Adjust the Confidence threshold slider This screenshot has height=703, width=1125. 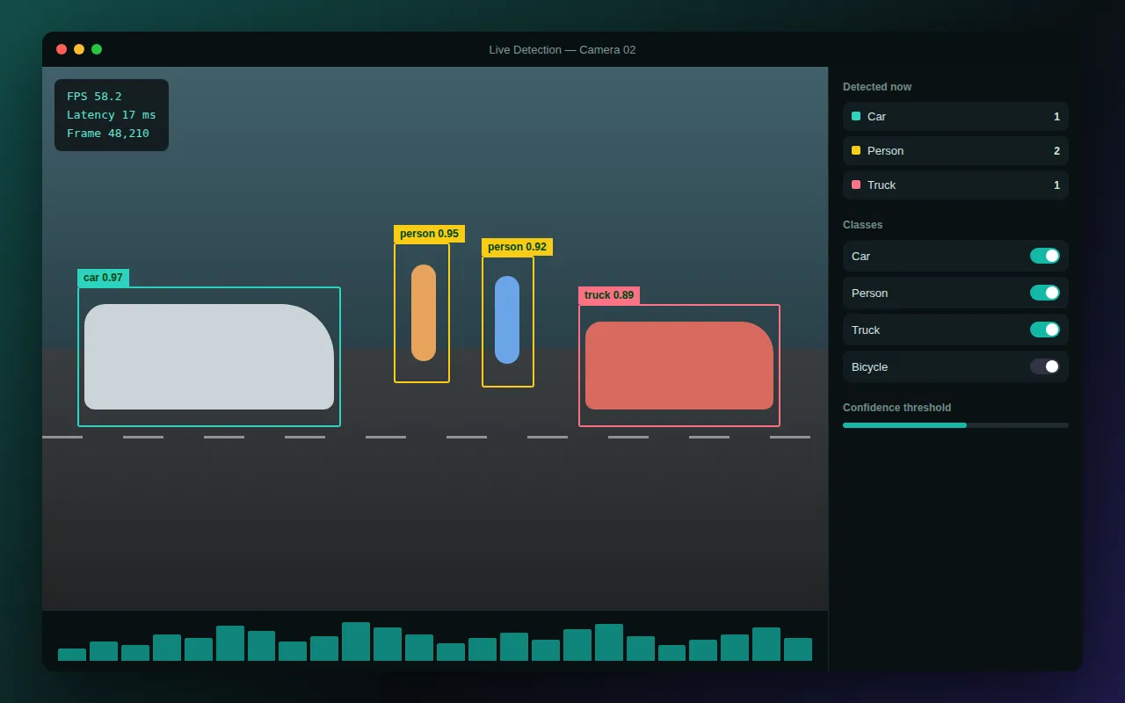coord(955,425)
